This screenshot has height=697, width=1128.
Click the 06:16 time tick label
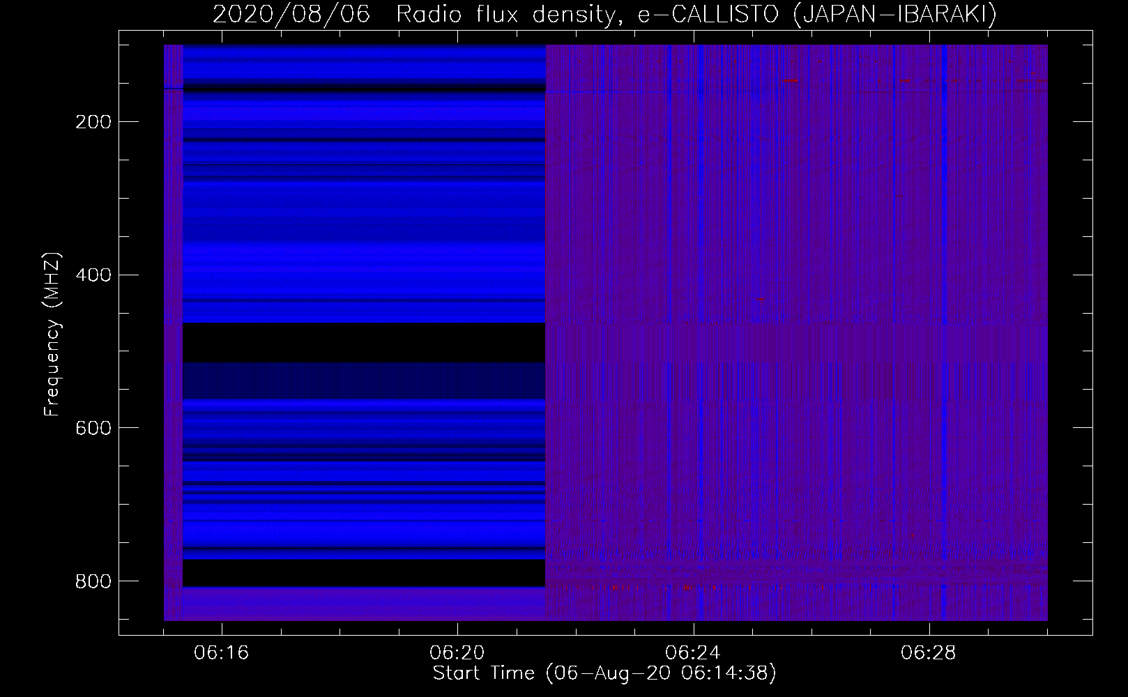[x=222, y=653]
